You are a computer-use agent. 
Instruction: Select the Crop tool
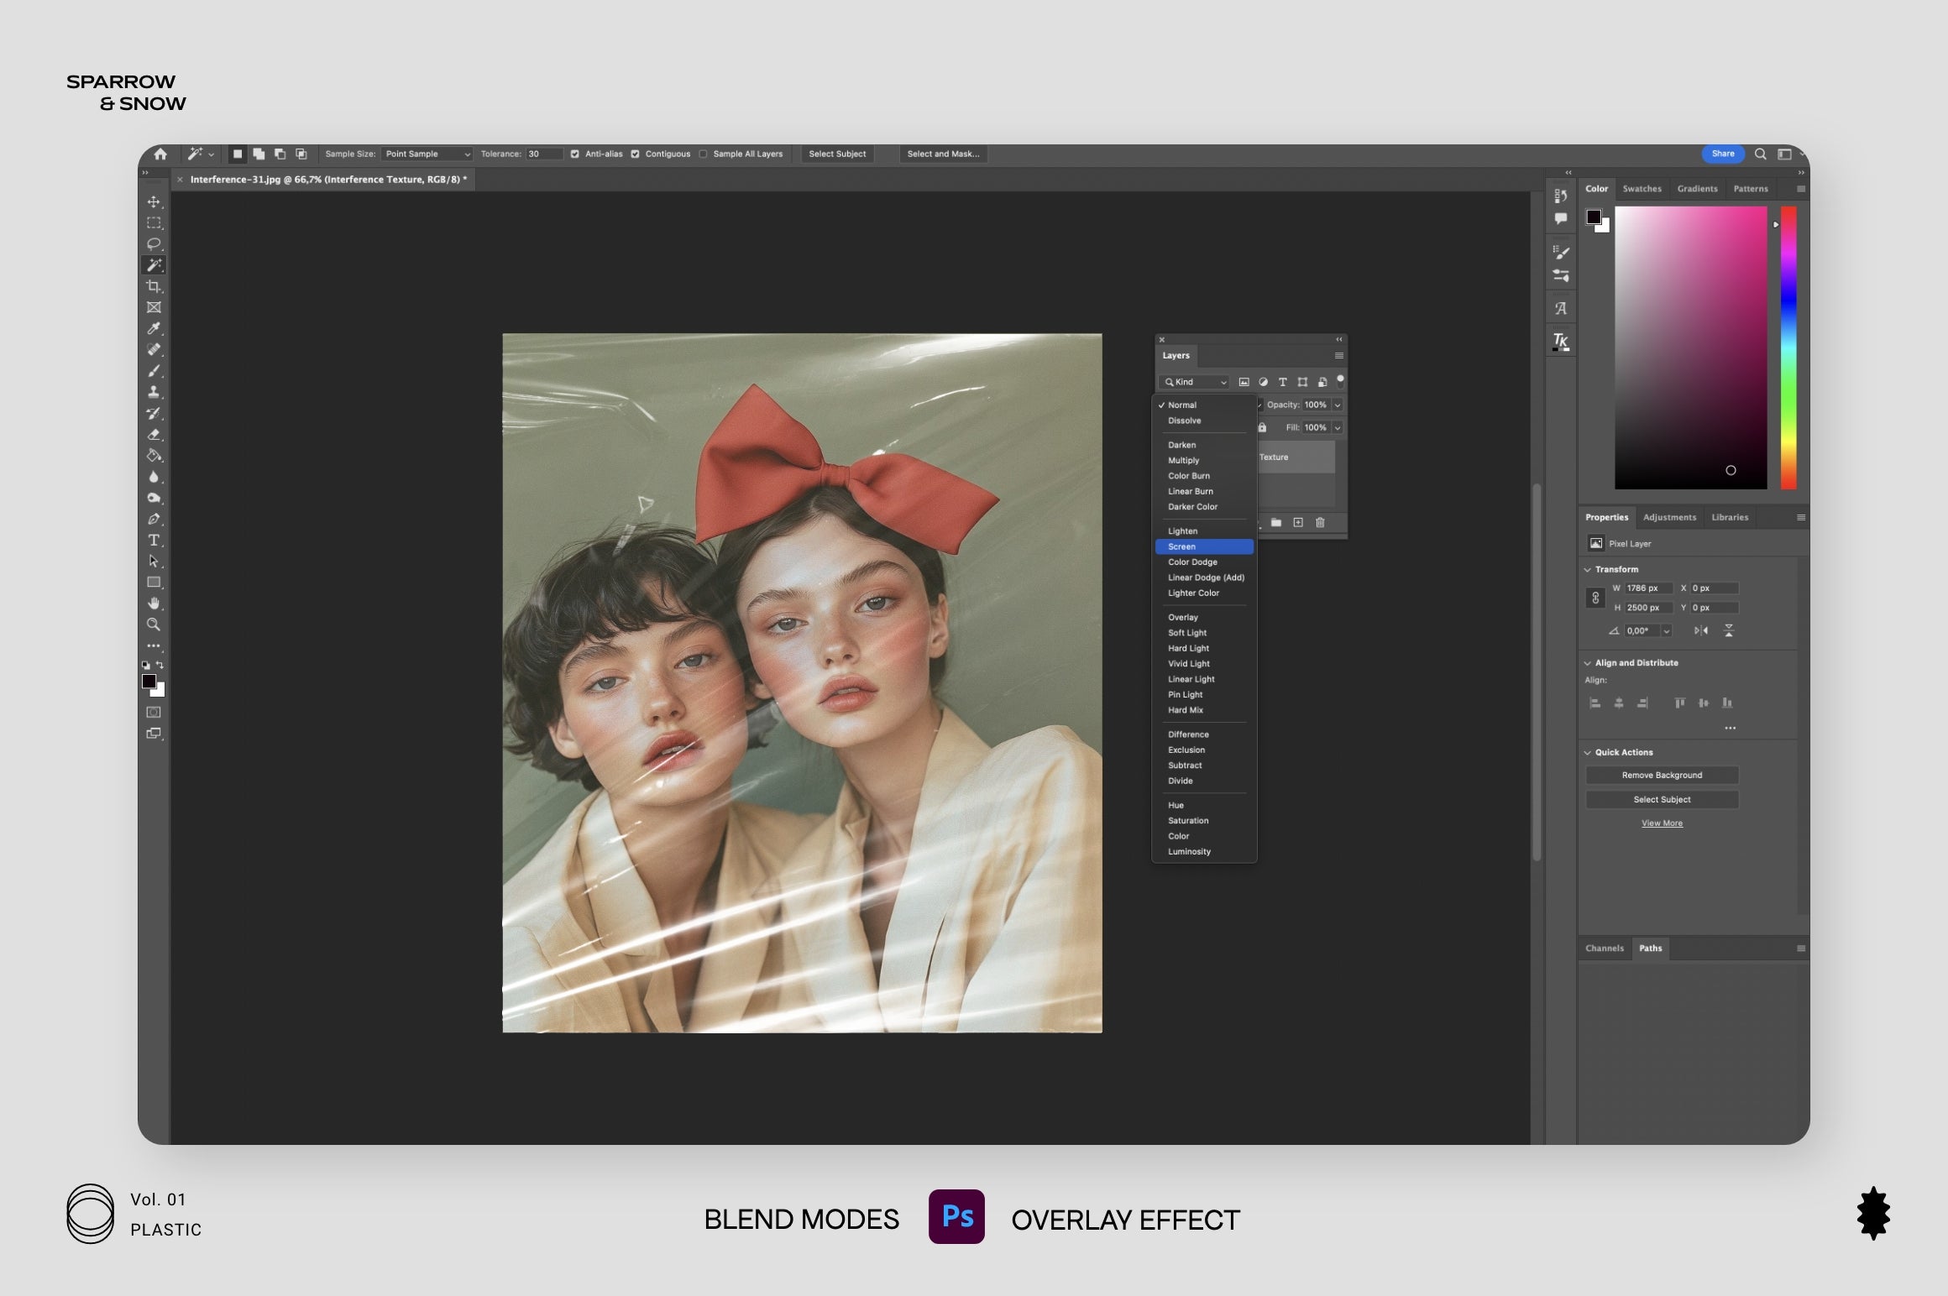click(154, 286)
